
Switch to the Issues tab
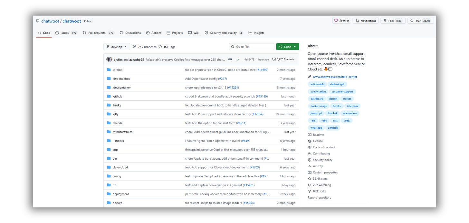pyautogui.click(x=66, y=33)
